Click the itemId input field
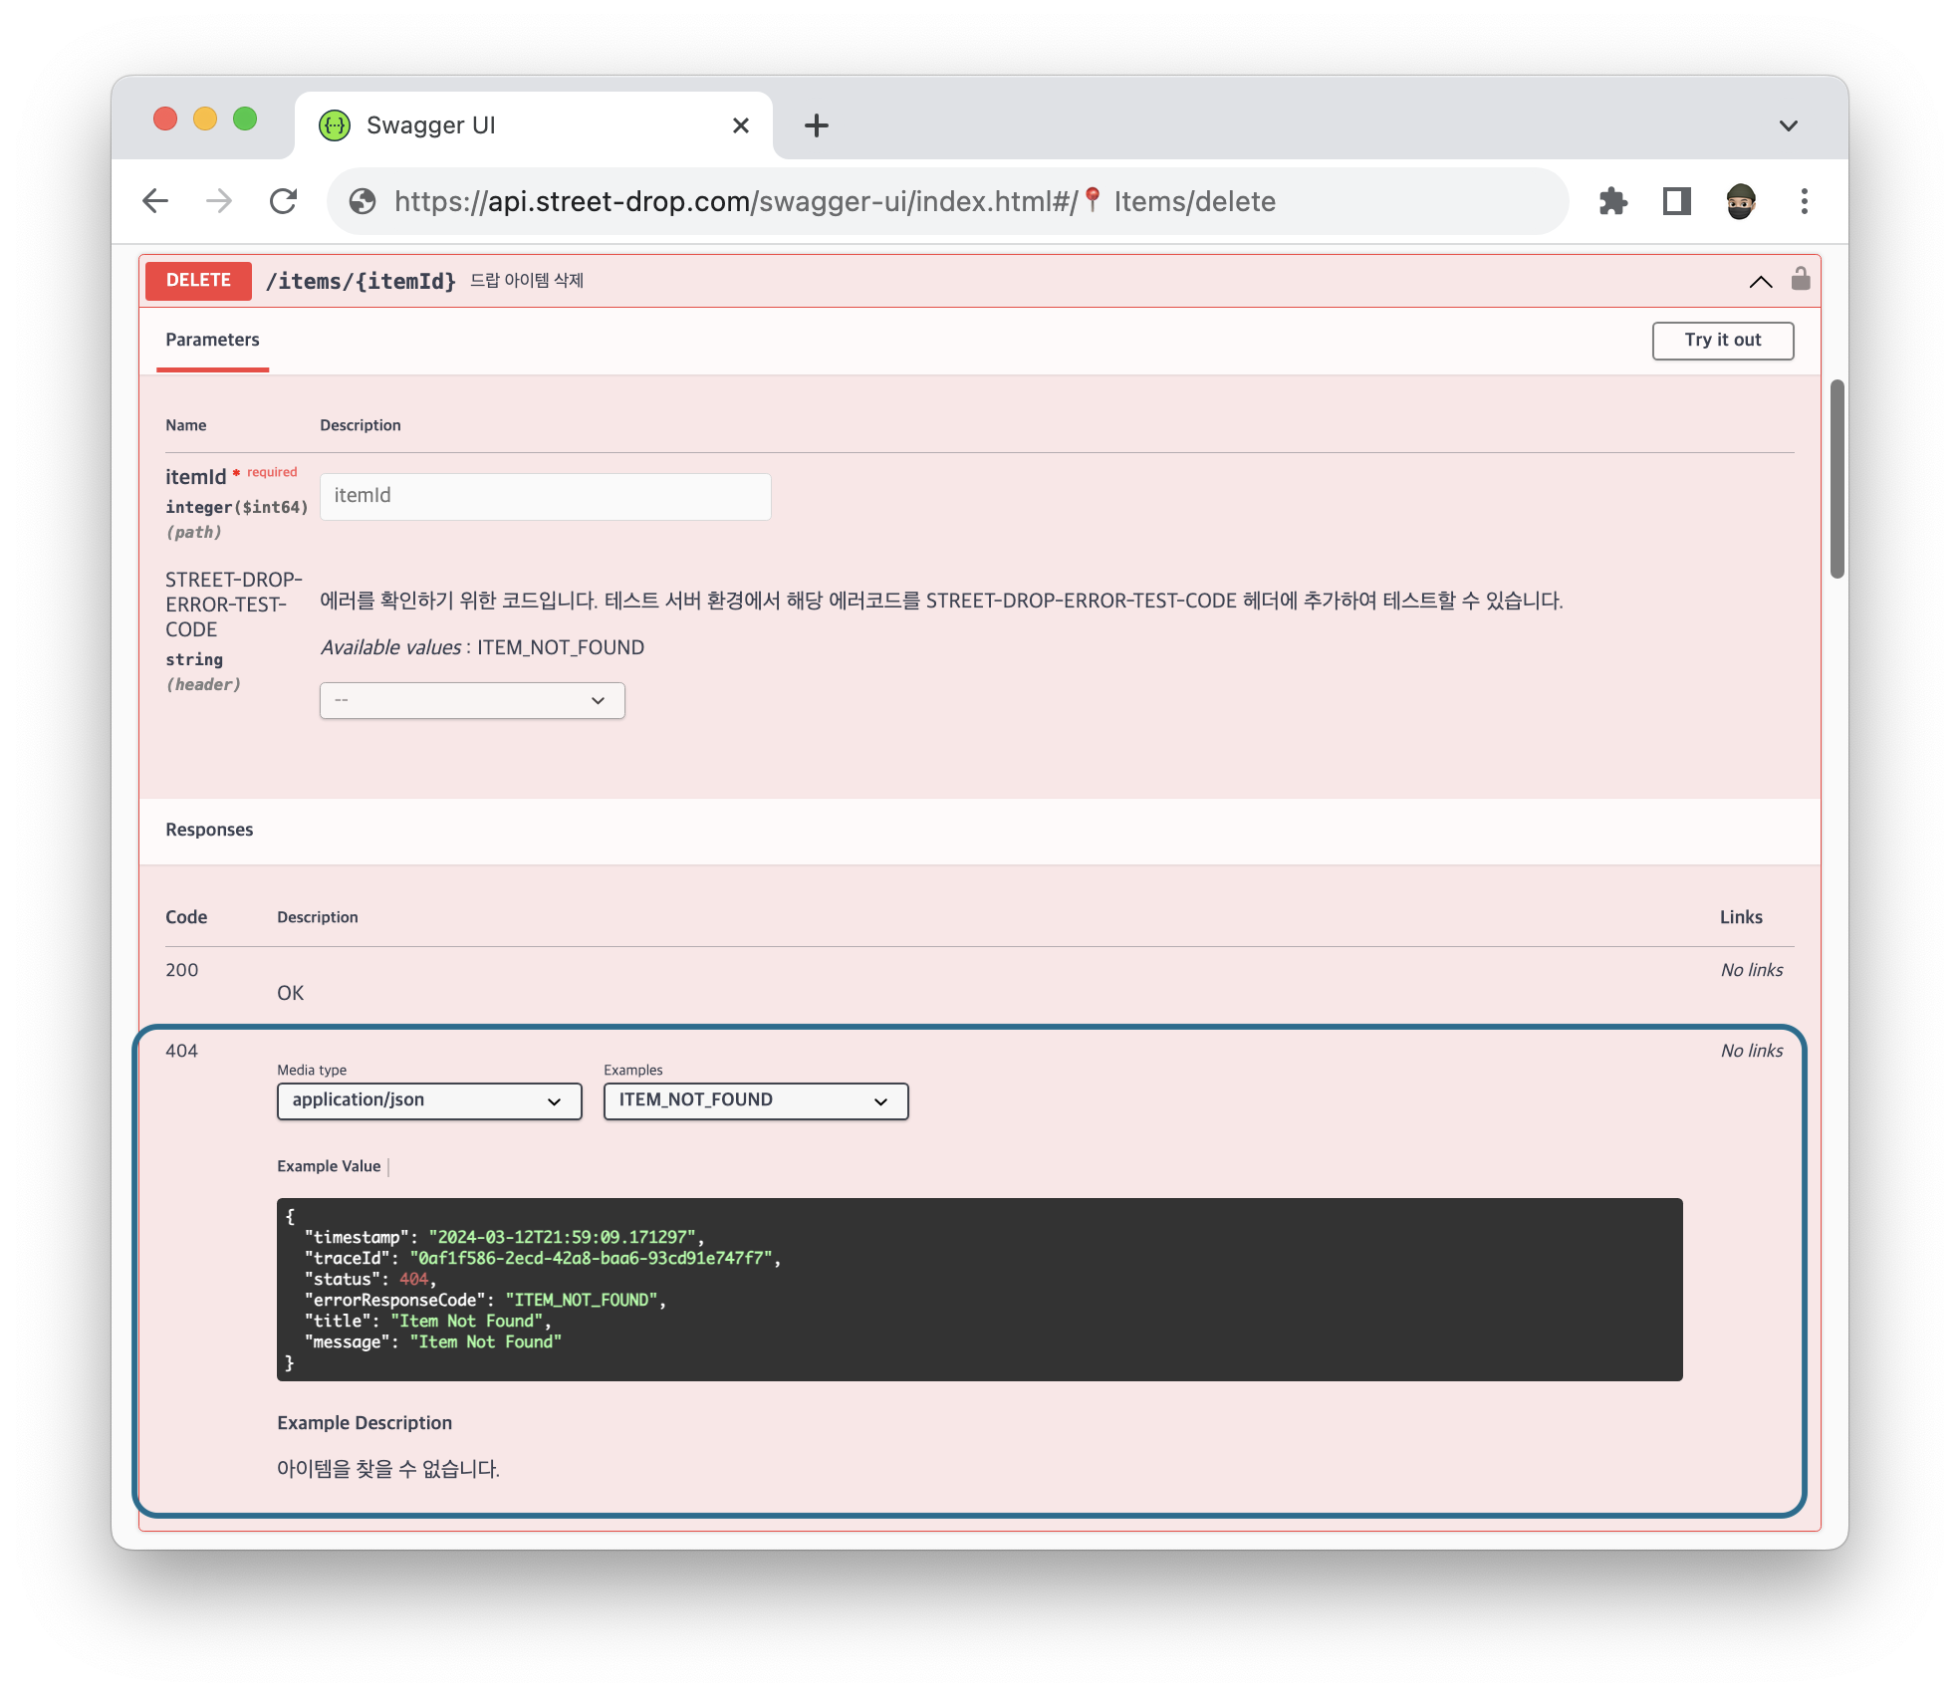 tap(545, 493)
